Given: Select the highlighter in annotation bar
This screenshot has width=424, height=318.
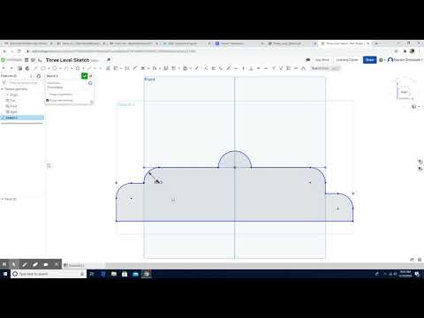Looking at the screenshot, I should tap(35, 264).
